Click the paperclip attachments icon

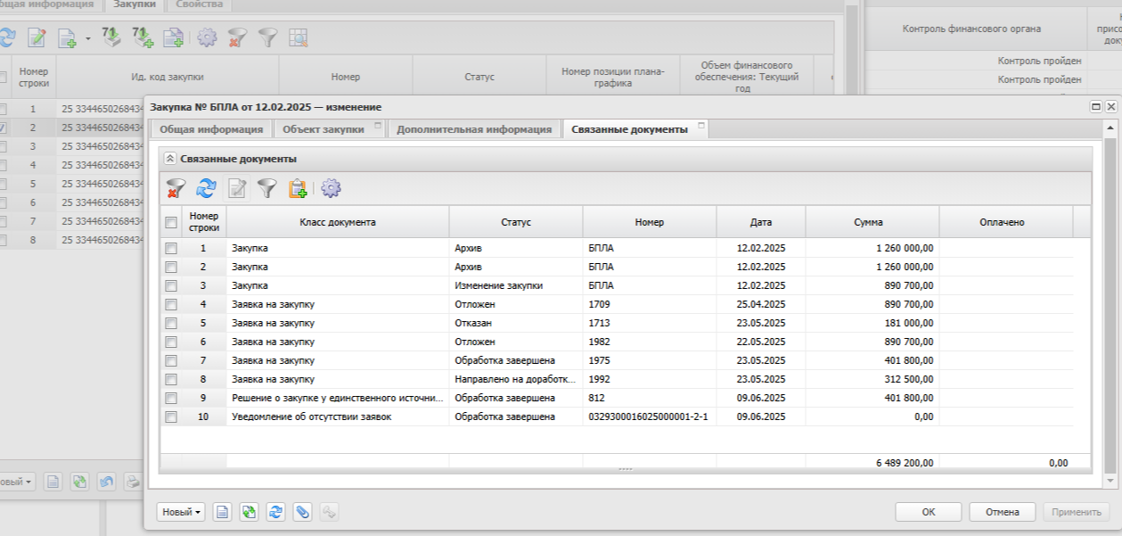coord(302,512)
